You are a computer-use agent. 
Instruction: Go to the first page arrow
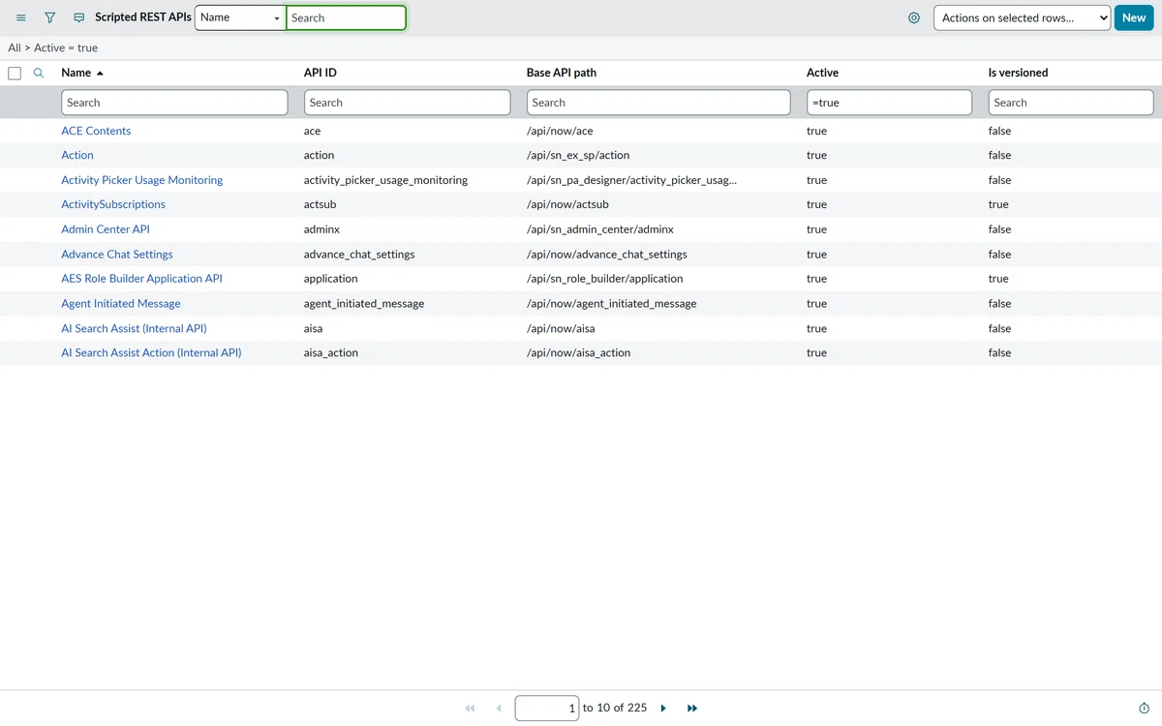[471, 709]
